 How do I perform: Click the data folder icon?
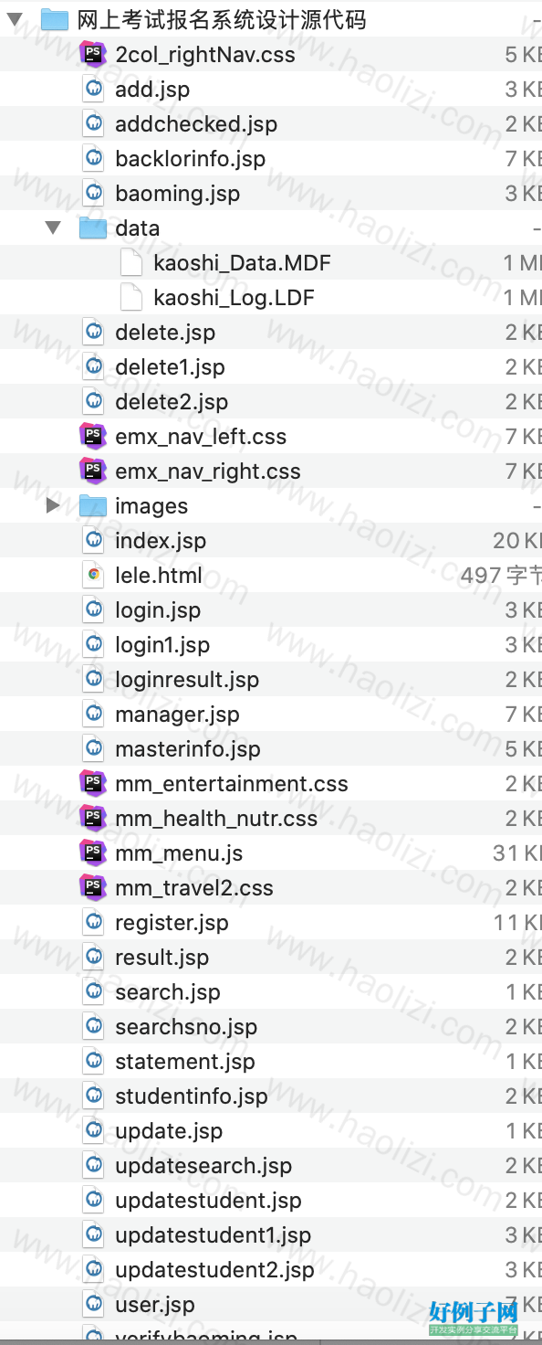click(x=93, y=228)
